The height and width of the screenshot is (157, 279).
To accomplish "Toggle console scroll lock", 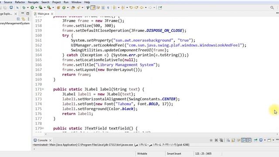I will [233, 140].
